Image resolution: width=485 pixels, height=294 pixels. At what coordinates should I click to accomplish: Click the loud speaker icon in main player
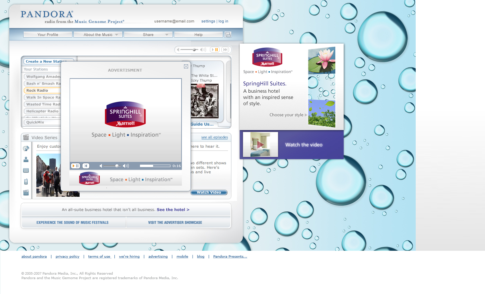pos(203,50)
